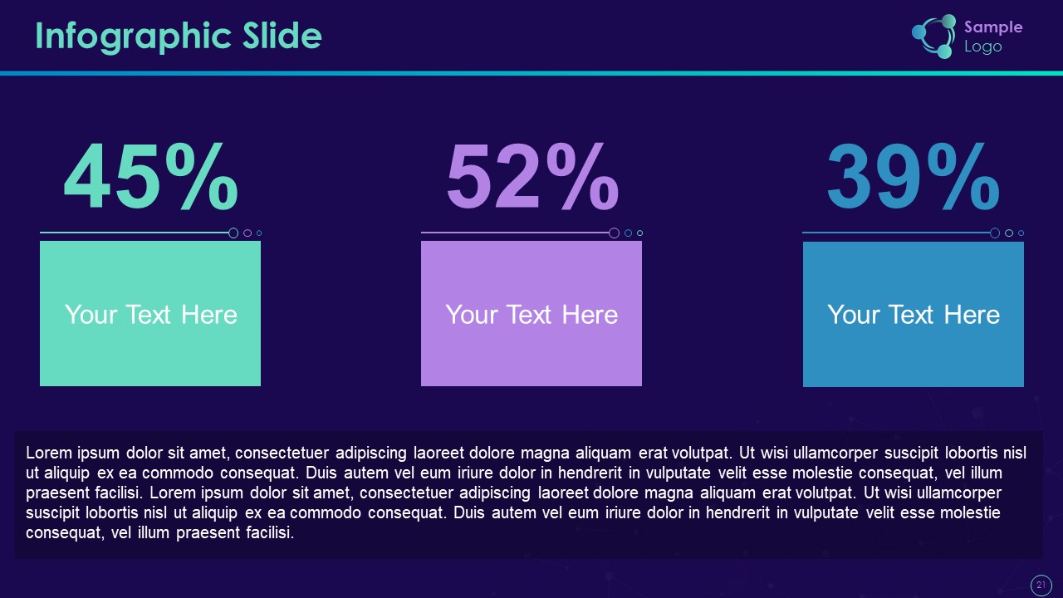
Task: Select the 45% statistic number
Action: click(x=150, y=177)
